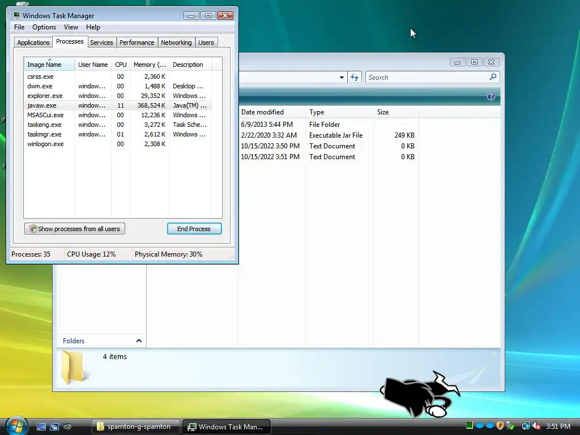Click the large folder icon in details pane
Viewport: 580px width, 435px height.
pyautogui.click(x=74, y=367)
